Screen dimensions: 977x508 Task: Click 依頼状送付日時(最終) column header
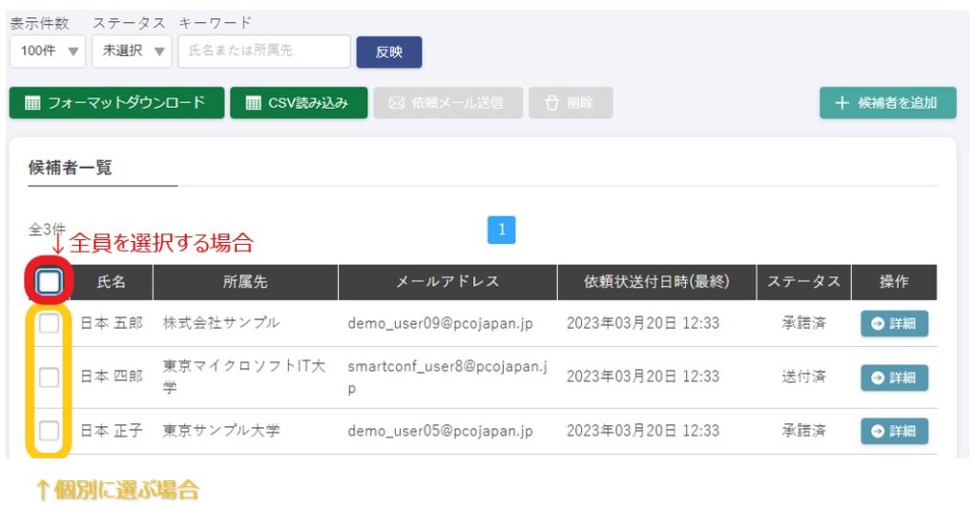(656, 282)
